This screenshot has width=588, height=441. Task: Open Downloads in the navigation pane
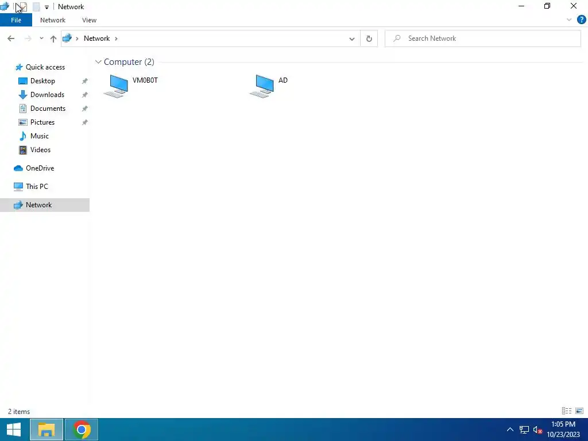click(47, 95)
